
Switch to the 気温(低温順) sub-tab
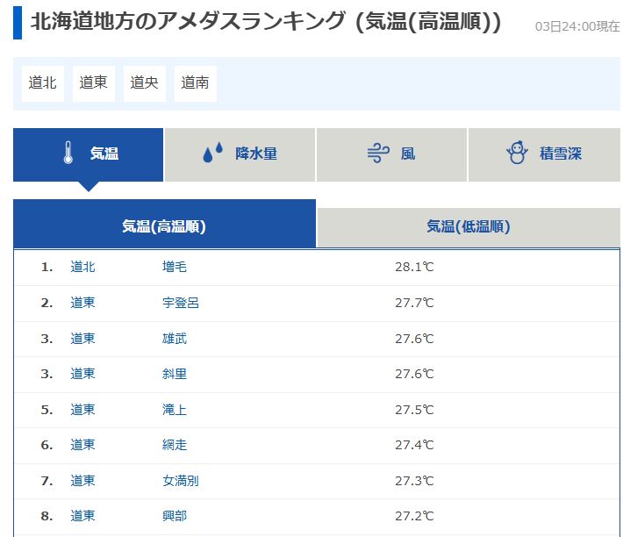pos(469,227)
